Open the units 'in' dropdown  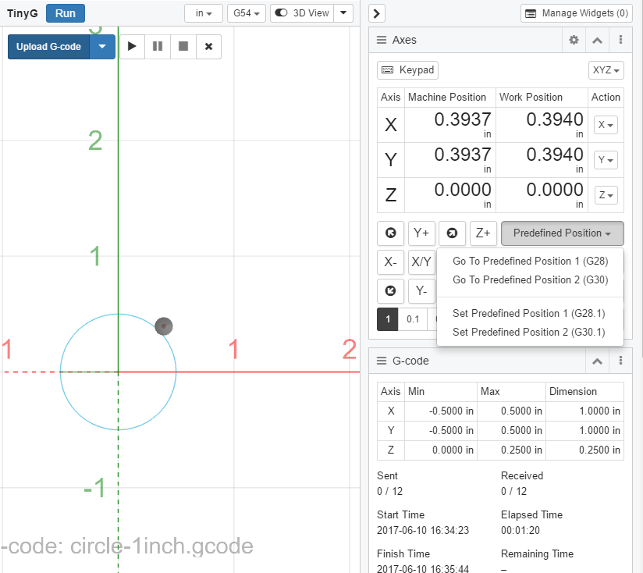pyautogui.click(x=203, y=13)
